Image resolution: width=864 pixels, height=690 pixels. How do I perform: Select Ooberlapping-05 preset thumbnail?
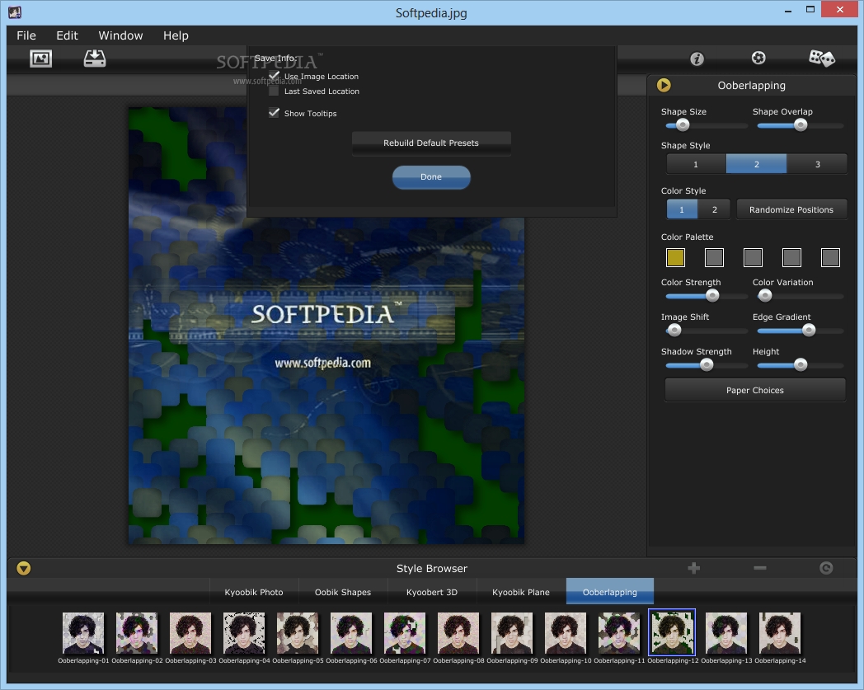click(x=298, y=632)
